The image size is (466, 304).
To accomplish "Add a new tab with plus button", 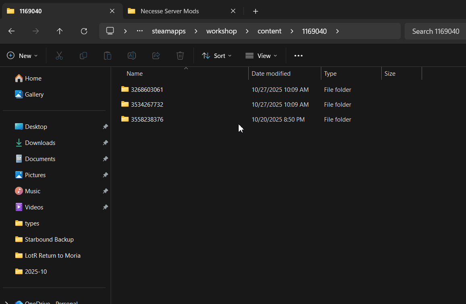I will point(255,11).
